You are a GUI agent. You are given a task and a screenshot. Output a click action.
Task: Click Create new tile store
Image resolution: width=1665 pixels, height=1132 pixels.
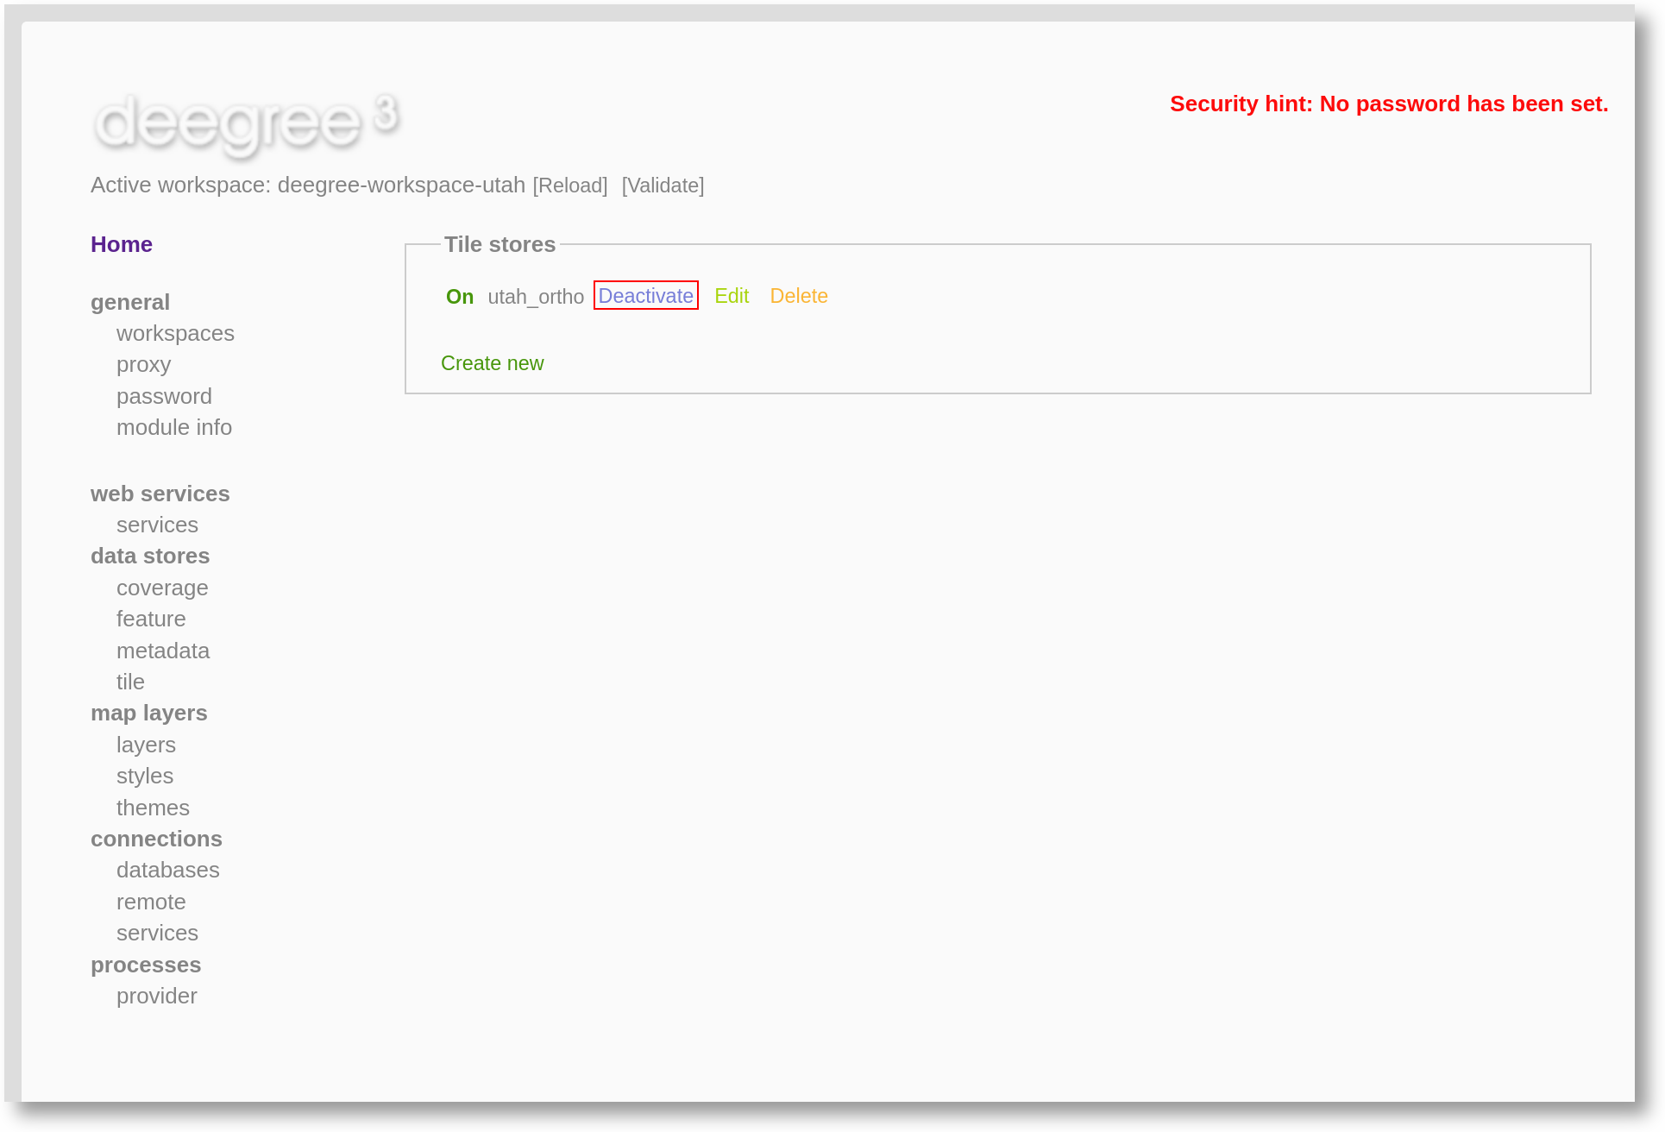[x=492, y=363]
